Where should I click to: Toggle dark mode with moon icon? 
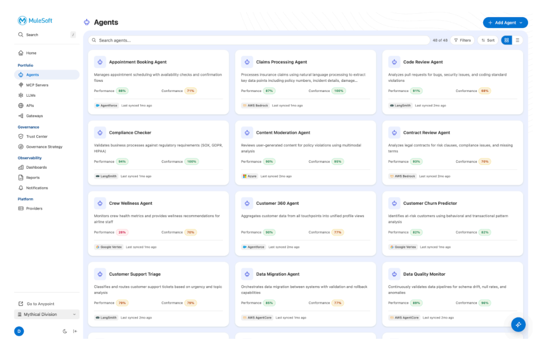(65, 331)
